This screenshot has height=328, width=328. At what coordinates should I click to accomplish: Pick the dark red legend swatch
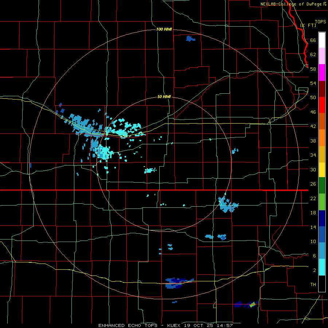pyautogui.click(x=322, y=89)
